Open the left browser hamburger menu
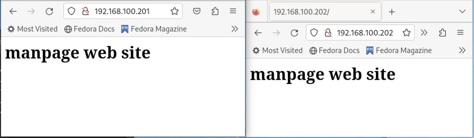The width and height of the screenshot is (474, 138). [233, 11]
